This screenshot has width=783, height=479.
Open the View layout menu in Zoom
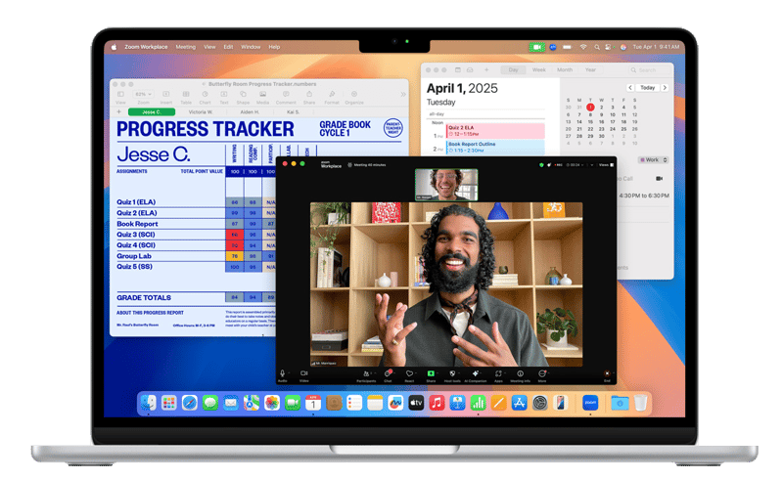pyautogui.click(x=606, y=164)
